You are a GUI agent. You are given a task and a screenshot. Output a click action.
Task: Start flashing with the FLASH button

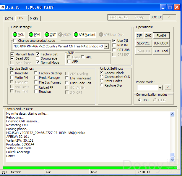click(x=161, y=36)
